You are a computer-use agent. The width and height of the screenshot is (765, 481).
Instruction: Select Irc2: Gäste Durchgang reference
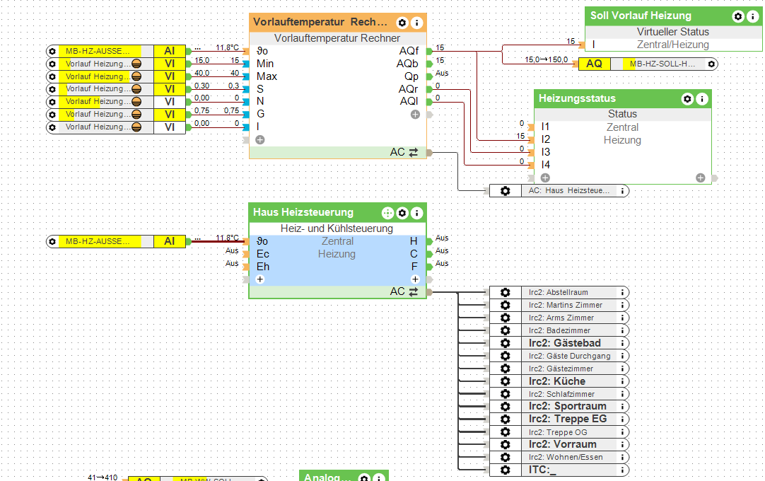point(569,356)
